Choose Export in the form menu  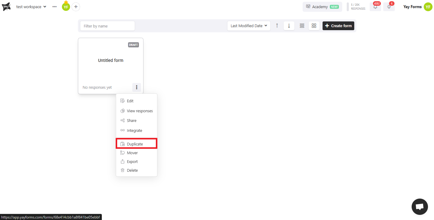pos(132,161)
